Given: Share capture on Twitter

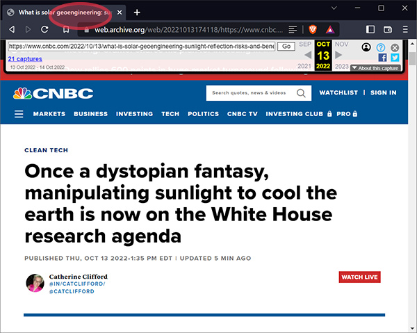Looking at the screenshot, I should [395, 58].
